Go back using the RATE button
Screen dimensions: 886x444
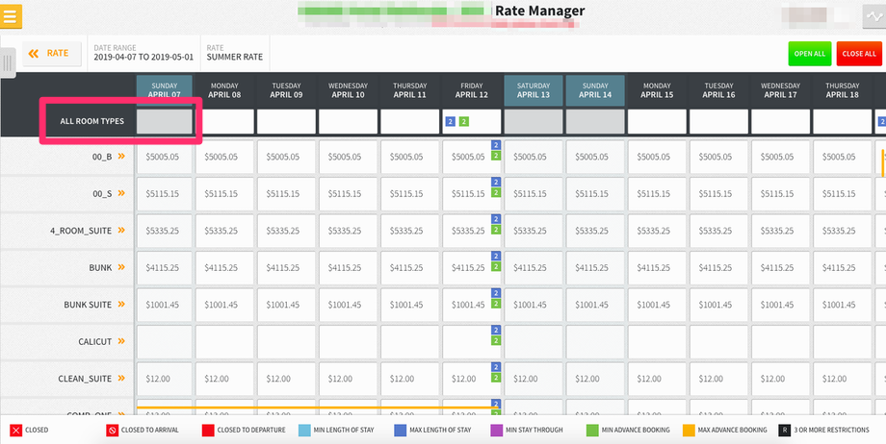coord(52,54)
